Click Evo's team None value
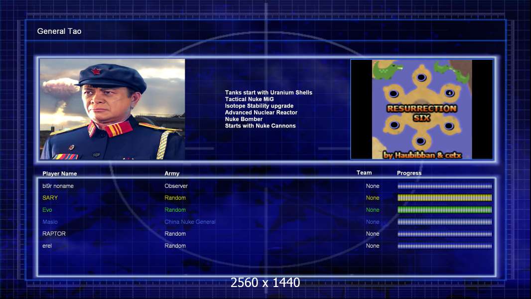531x299 pixels. tap(373, 210)
